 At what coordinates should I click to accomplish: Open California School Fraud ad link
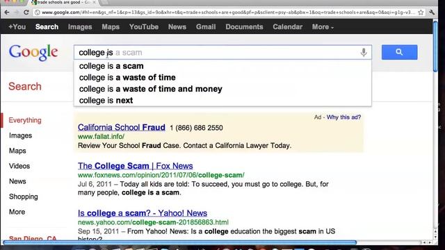pos(122,127)
